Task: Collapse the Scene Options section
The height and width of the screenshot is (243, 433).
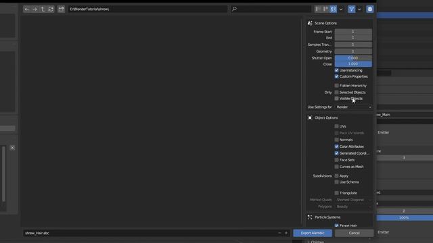Action: point(325,23)
